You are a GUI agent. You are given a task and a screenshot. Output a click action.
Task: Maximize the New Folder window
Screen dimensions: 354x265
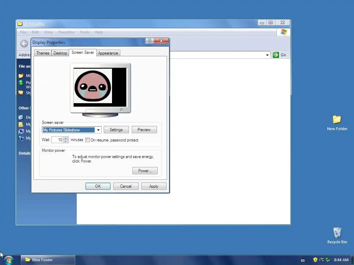point(271,22)
